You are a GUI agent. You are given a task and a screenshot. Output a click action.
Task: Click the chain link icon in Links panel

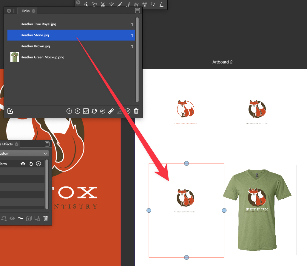pos(111,111)
